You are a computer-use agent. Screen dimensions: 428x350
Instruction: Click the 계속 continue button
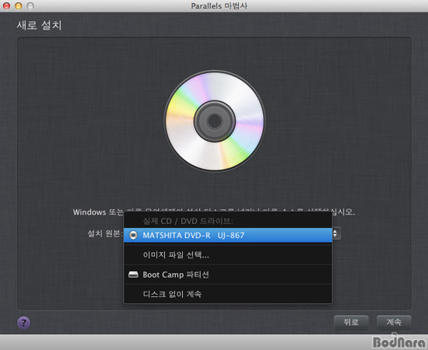(x=394, y=322)
